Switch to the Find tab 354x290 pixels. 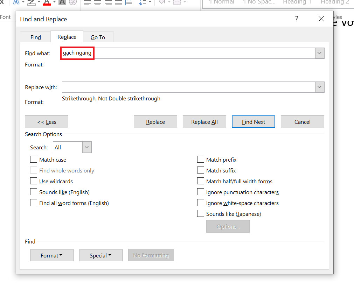36,37
